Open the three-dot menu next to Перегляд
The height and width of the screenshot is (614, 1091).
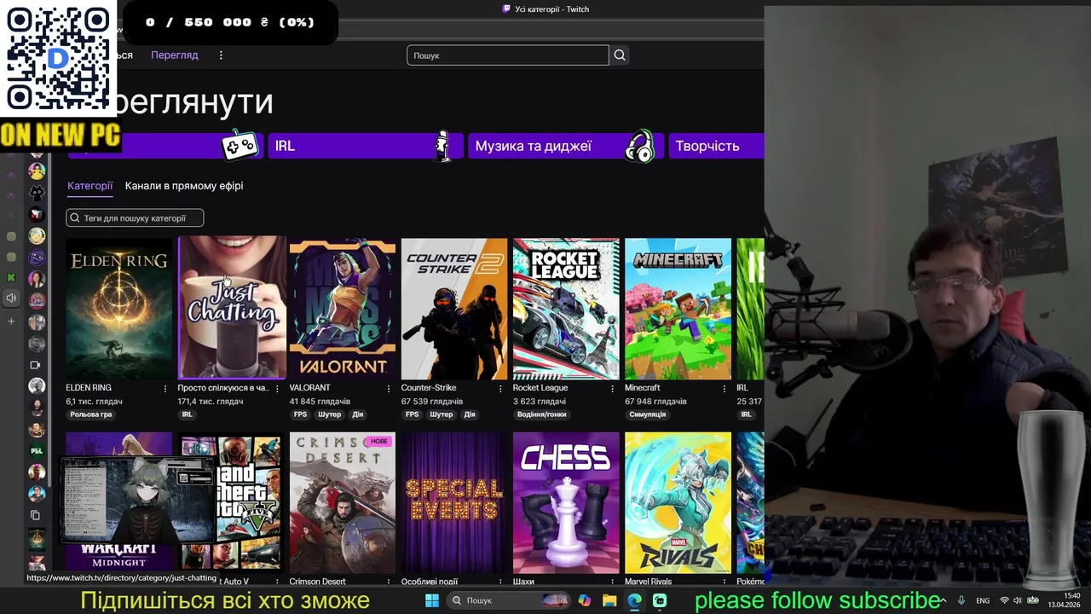point(221,55)
